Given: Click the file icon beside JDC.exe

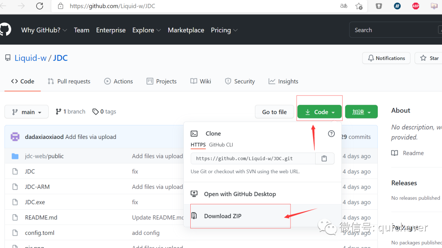Looking at the screenshot, I should coord(15,202).
